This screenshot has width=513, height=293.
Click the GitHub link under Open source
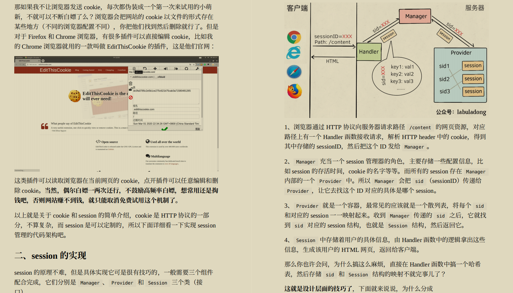click(x=111, y=149)
